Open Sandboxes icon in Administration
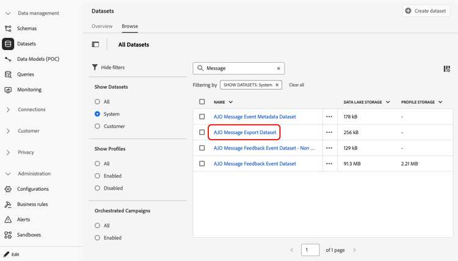The height and width of the screenshot is (261, 458). (x=8, y=235)
